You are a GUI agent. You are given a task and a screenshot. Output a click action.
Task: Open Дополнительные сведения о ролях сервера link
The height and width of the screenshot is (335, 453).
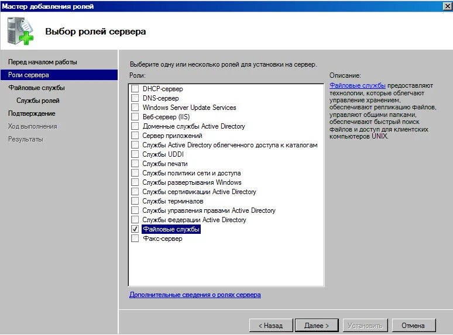(x=195, y=295)
